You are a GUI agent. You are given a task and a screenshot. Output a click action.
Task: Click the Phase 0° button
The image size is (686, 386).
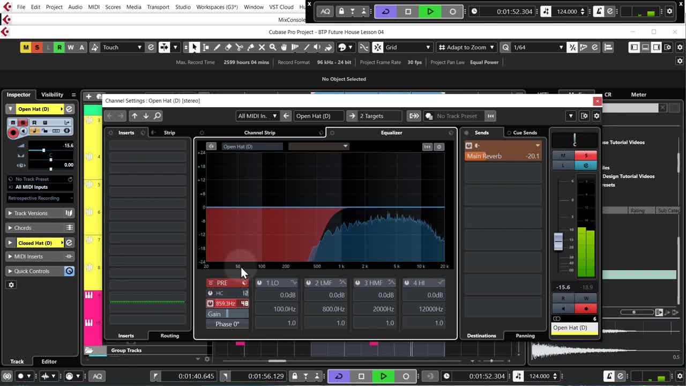(227, 324)
